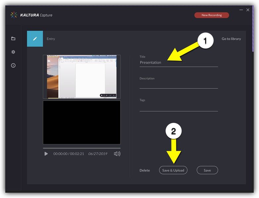
Task: Minimize the Kaltura Capture window
Action: pyautogui.click(x=241, y=10)
